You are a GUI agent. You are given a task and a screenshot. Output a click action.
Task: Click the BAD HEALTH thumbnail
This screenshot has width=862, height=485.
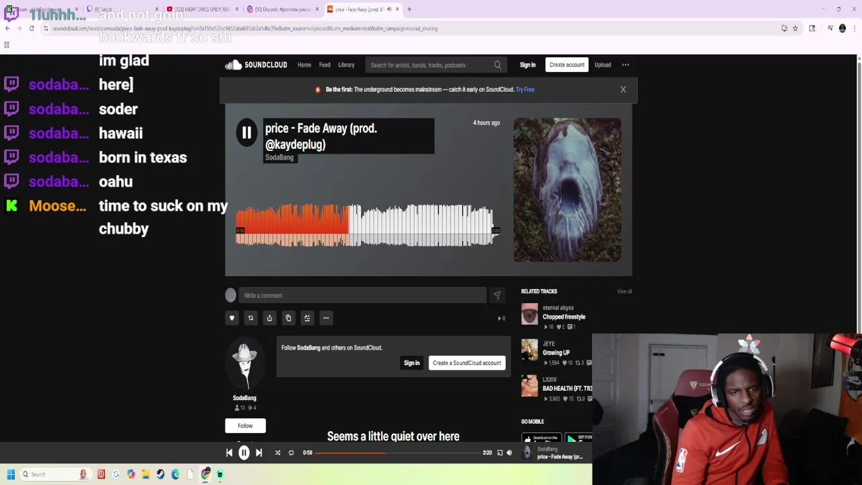(x=530, y=386)
